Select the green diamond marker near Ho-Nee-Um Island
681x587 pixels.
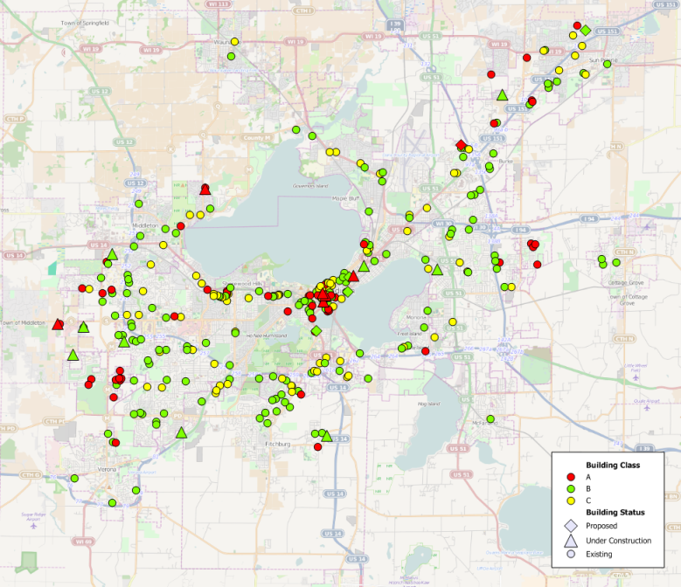click(316, 330)
